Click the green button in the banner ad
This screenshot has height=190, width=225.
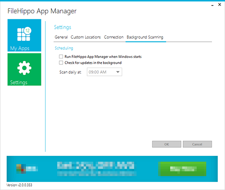coord(182,169)
